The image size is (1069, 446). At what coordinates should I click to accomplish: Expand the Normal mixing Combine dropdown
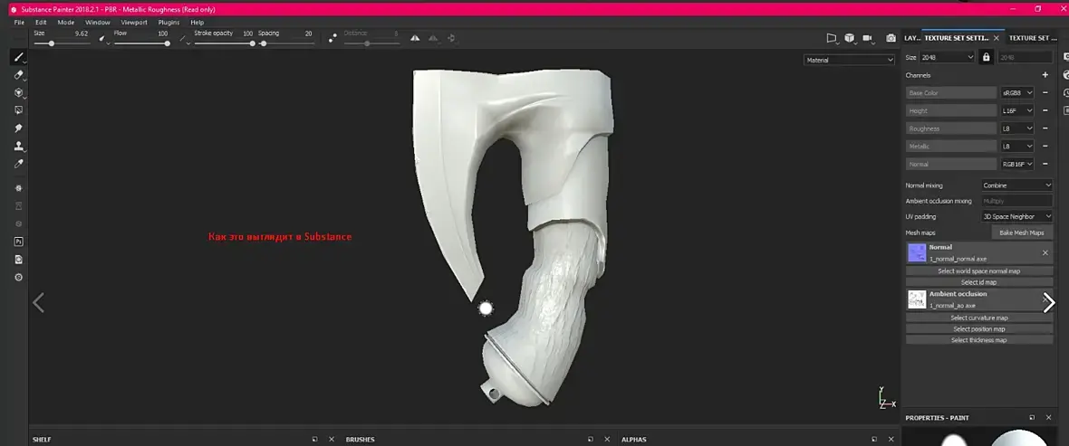point(1016,185)
